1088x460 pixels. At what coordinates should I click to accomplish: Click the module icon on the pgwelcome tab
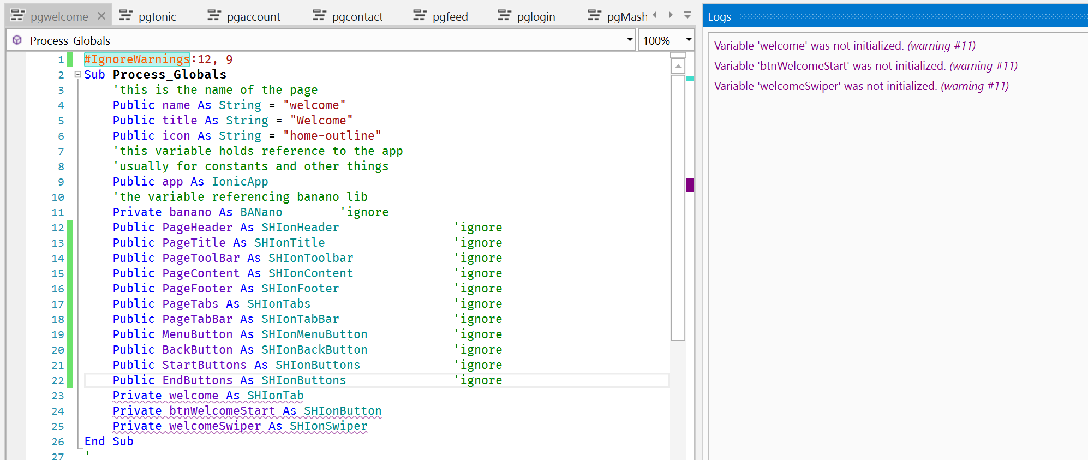(17, 16)
